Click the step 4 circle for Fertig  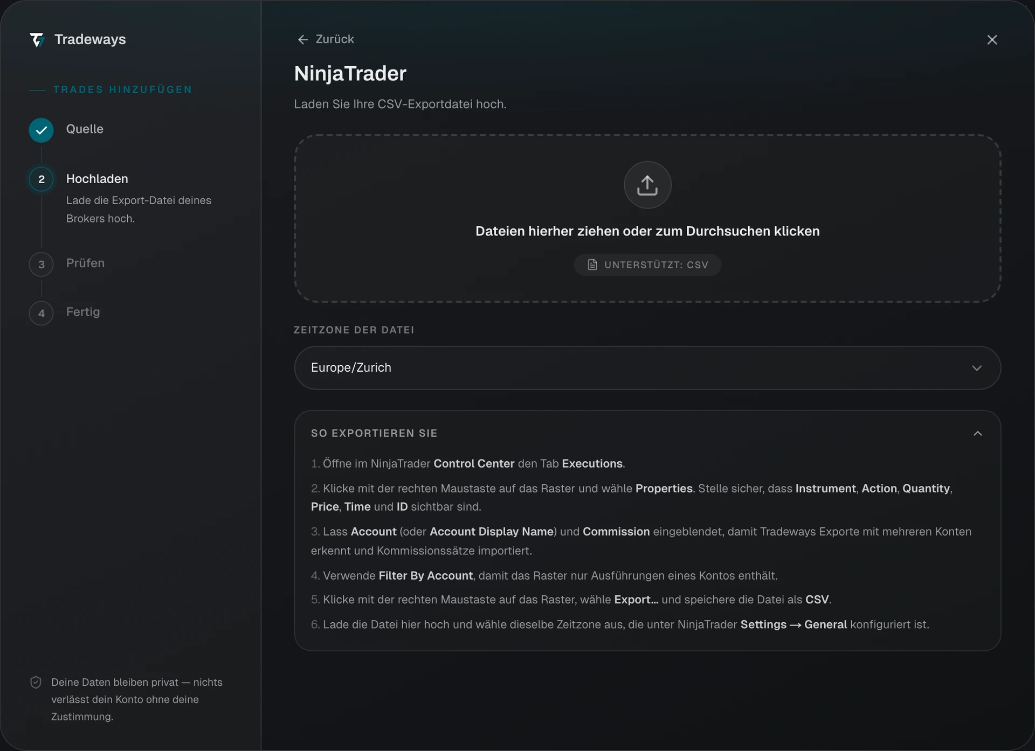pos(41,313)
